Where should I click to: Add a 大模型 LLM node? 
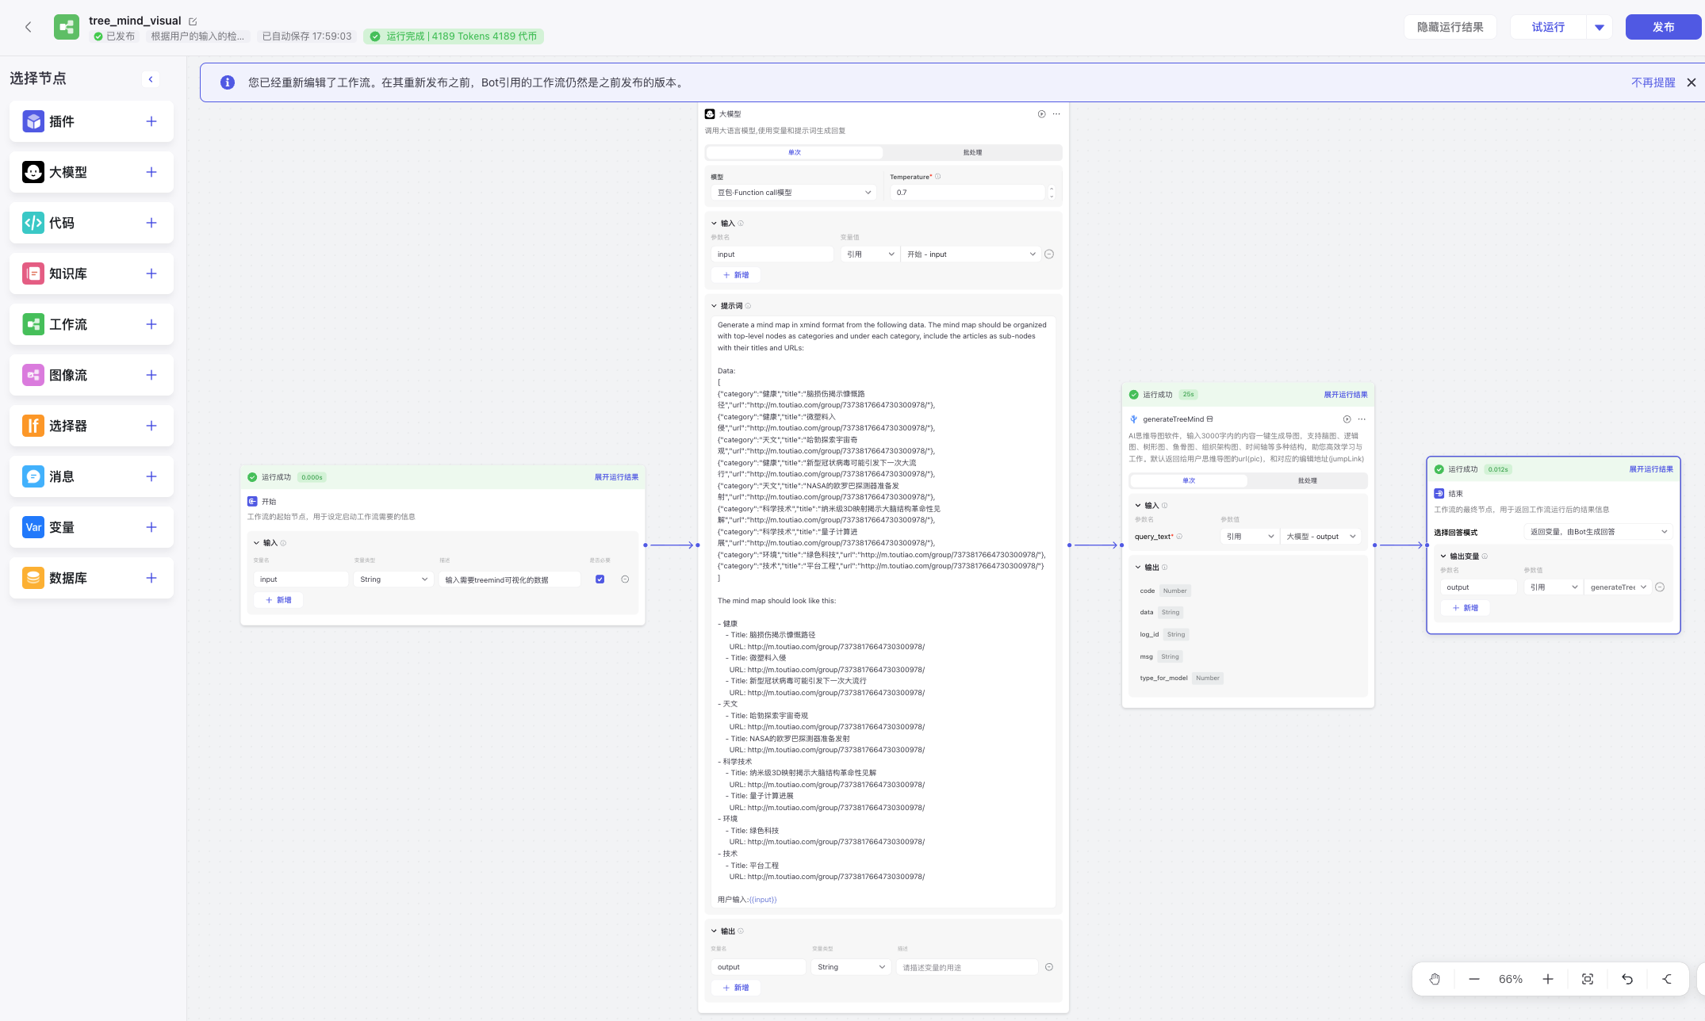pyautogui.click(x=151, y=172)
